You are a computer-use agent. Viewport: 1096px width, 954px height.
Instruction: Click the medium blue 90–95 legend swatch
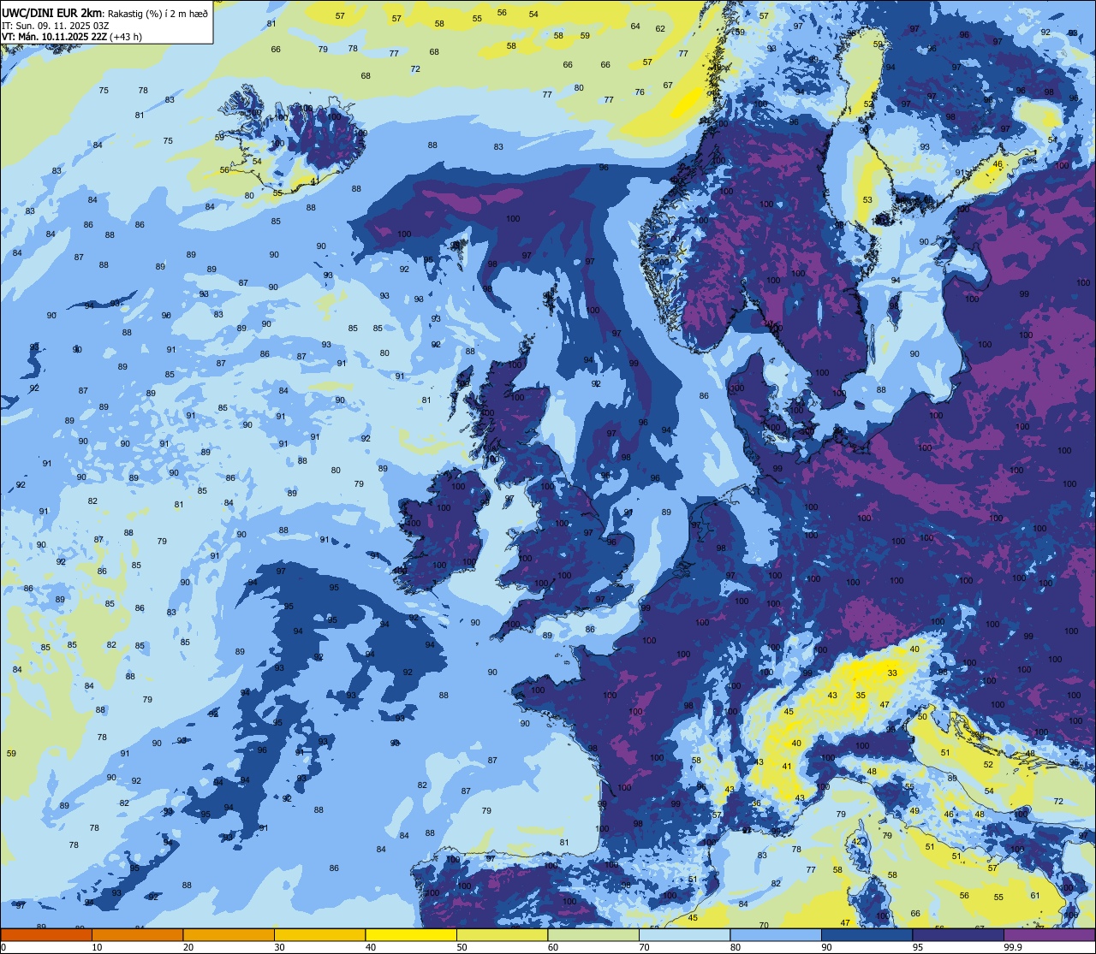867,934
